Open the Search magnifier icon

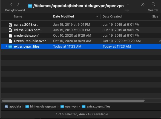(153, 4)
